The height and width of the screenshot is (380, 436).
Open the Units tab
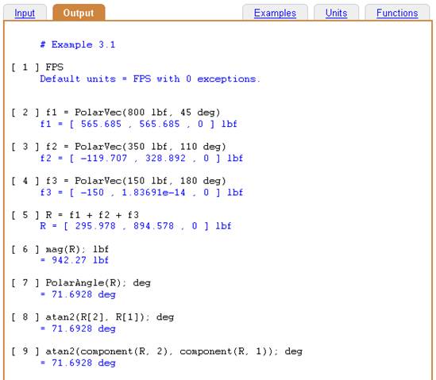[336, 13]
